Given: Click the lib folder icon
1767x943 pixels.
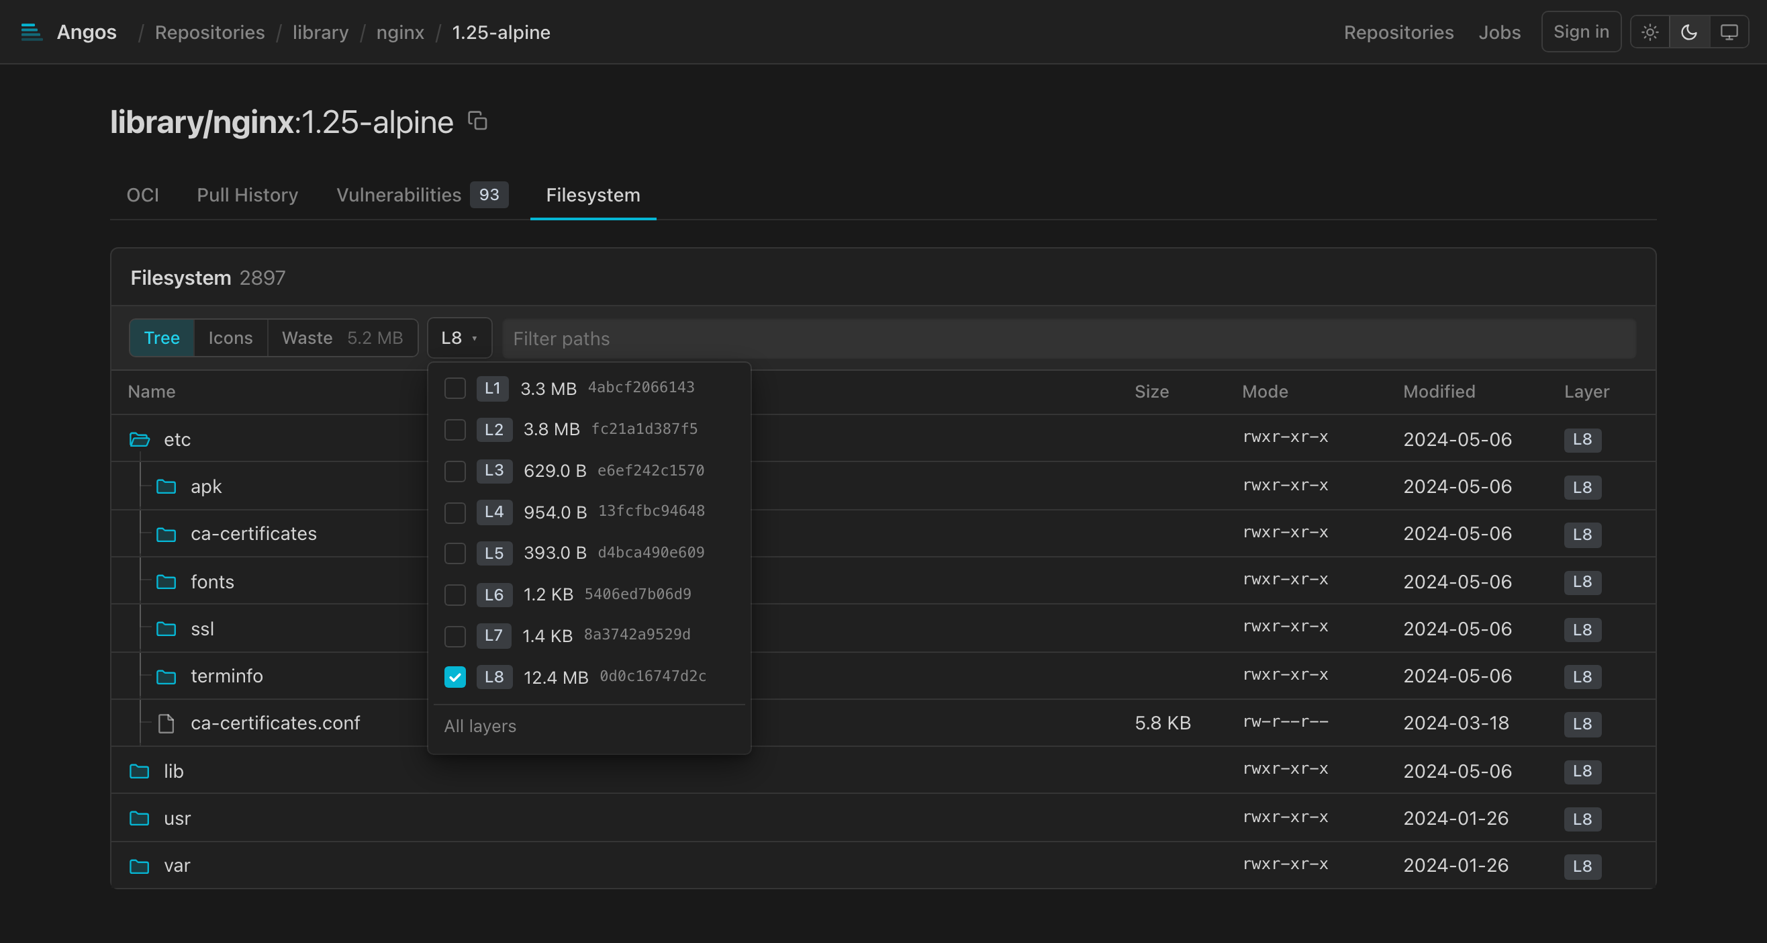Looking at the screenshot, I should coord(139,772).
